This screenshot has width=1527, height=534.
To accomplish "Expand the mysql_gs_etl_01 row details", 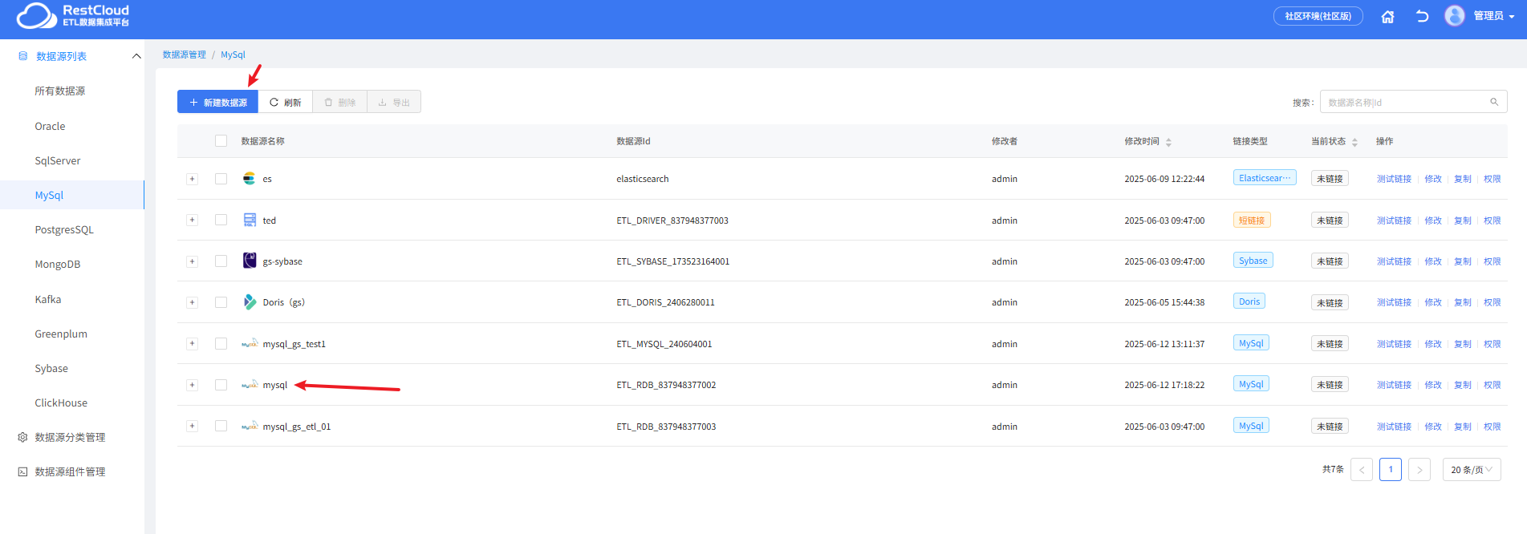I will (192, 426).
